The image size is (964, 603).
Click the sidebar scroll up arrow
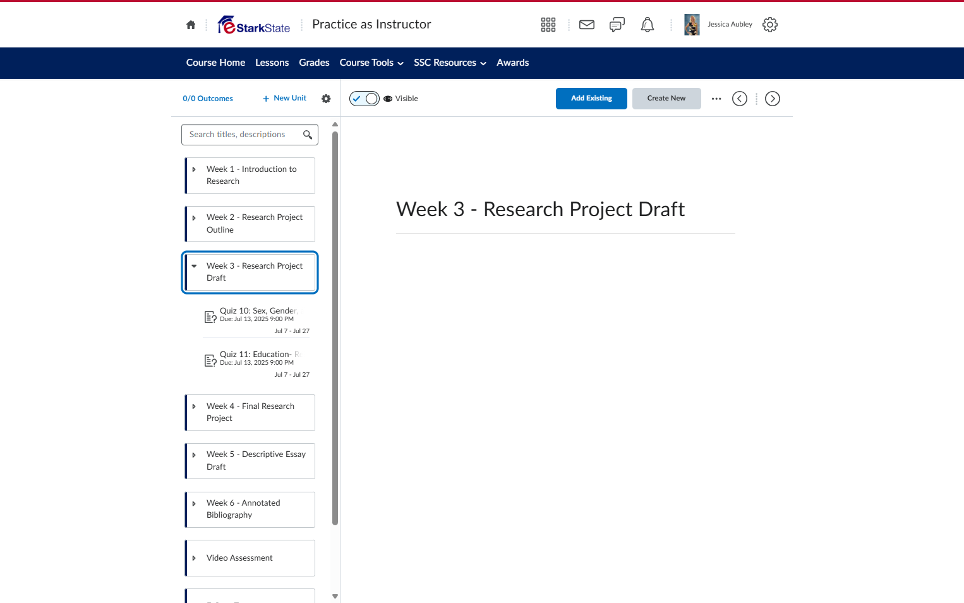pos(335,125)
